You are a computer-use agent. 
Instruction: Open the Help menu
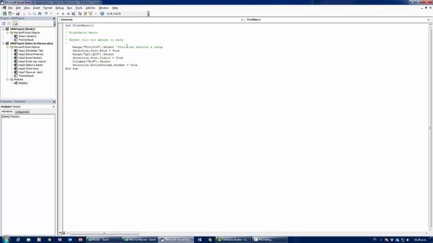coord(115,8)
